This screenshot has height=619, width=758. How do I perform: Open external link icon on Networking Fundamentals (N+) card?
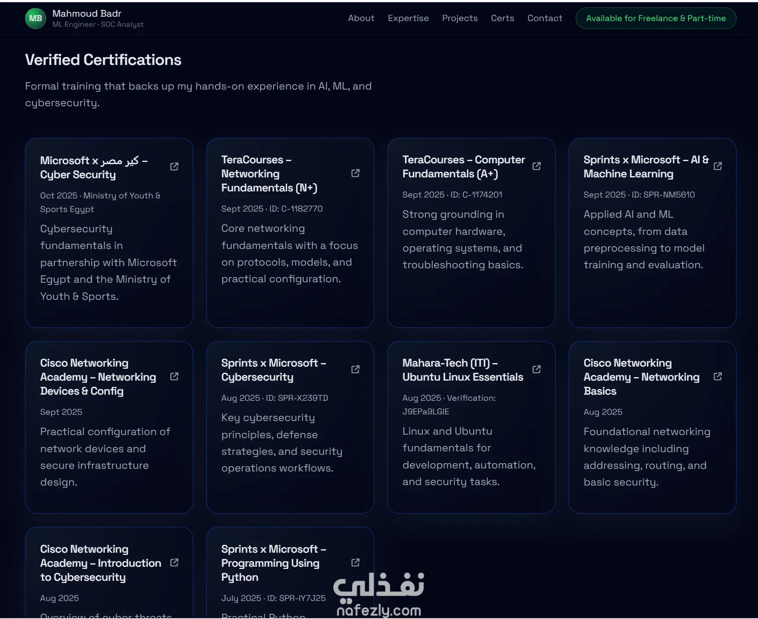coord(355,173)
